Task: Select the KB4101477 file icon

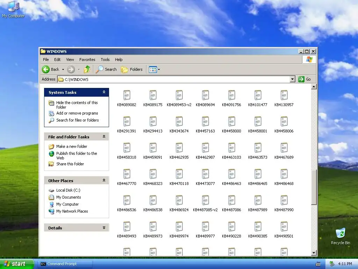Action: (258, 95)
